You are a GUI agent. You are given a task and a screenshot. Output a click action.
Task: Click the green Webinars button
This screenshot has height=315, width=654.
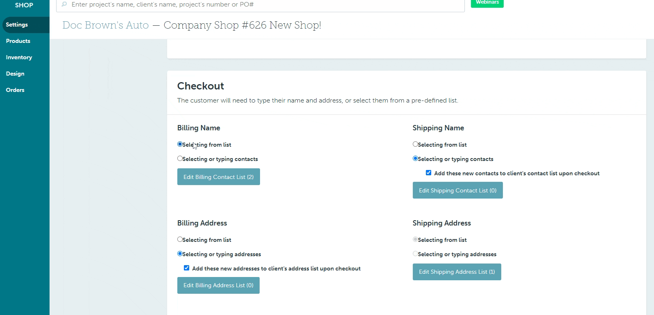pos(487,2)
